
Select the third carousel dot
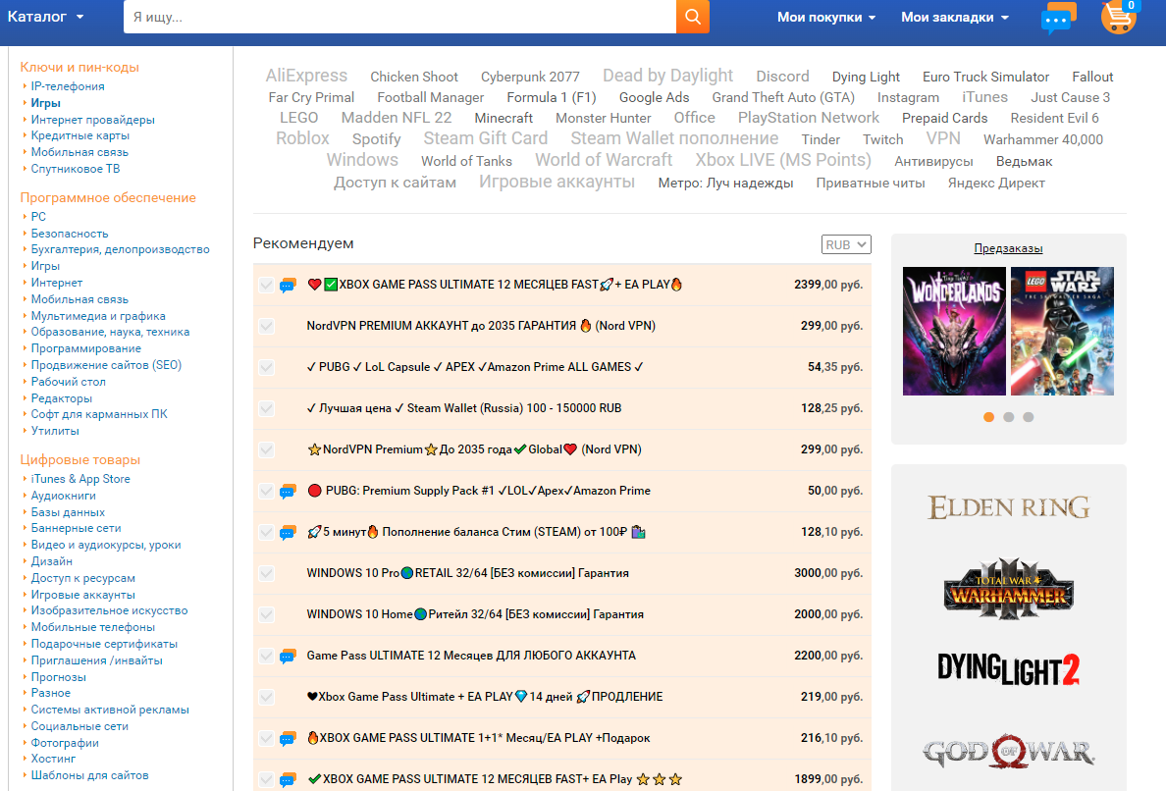[1029, 417]
